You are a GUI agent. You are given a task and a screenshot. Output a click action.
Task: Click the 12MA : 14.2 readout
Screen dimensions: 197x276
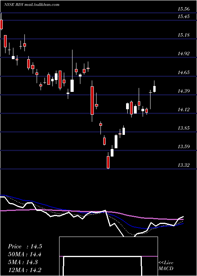pos(25,270)
